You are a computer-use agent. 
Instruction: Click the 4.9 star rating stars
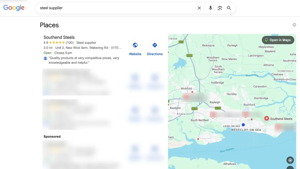[57, 43]
